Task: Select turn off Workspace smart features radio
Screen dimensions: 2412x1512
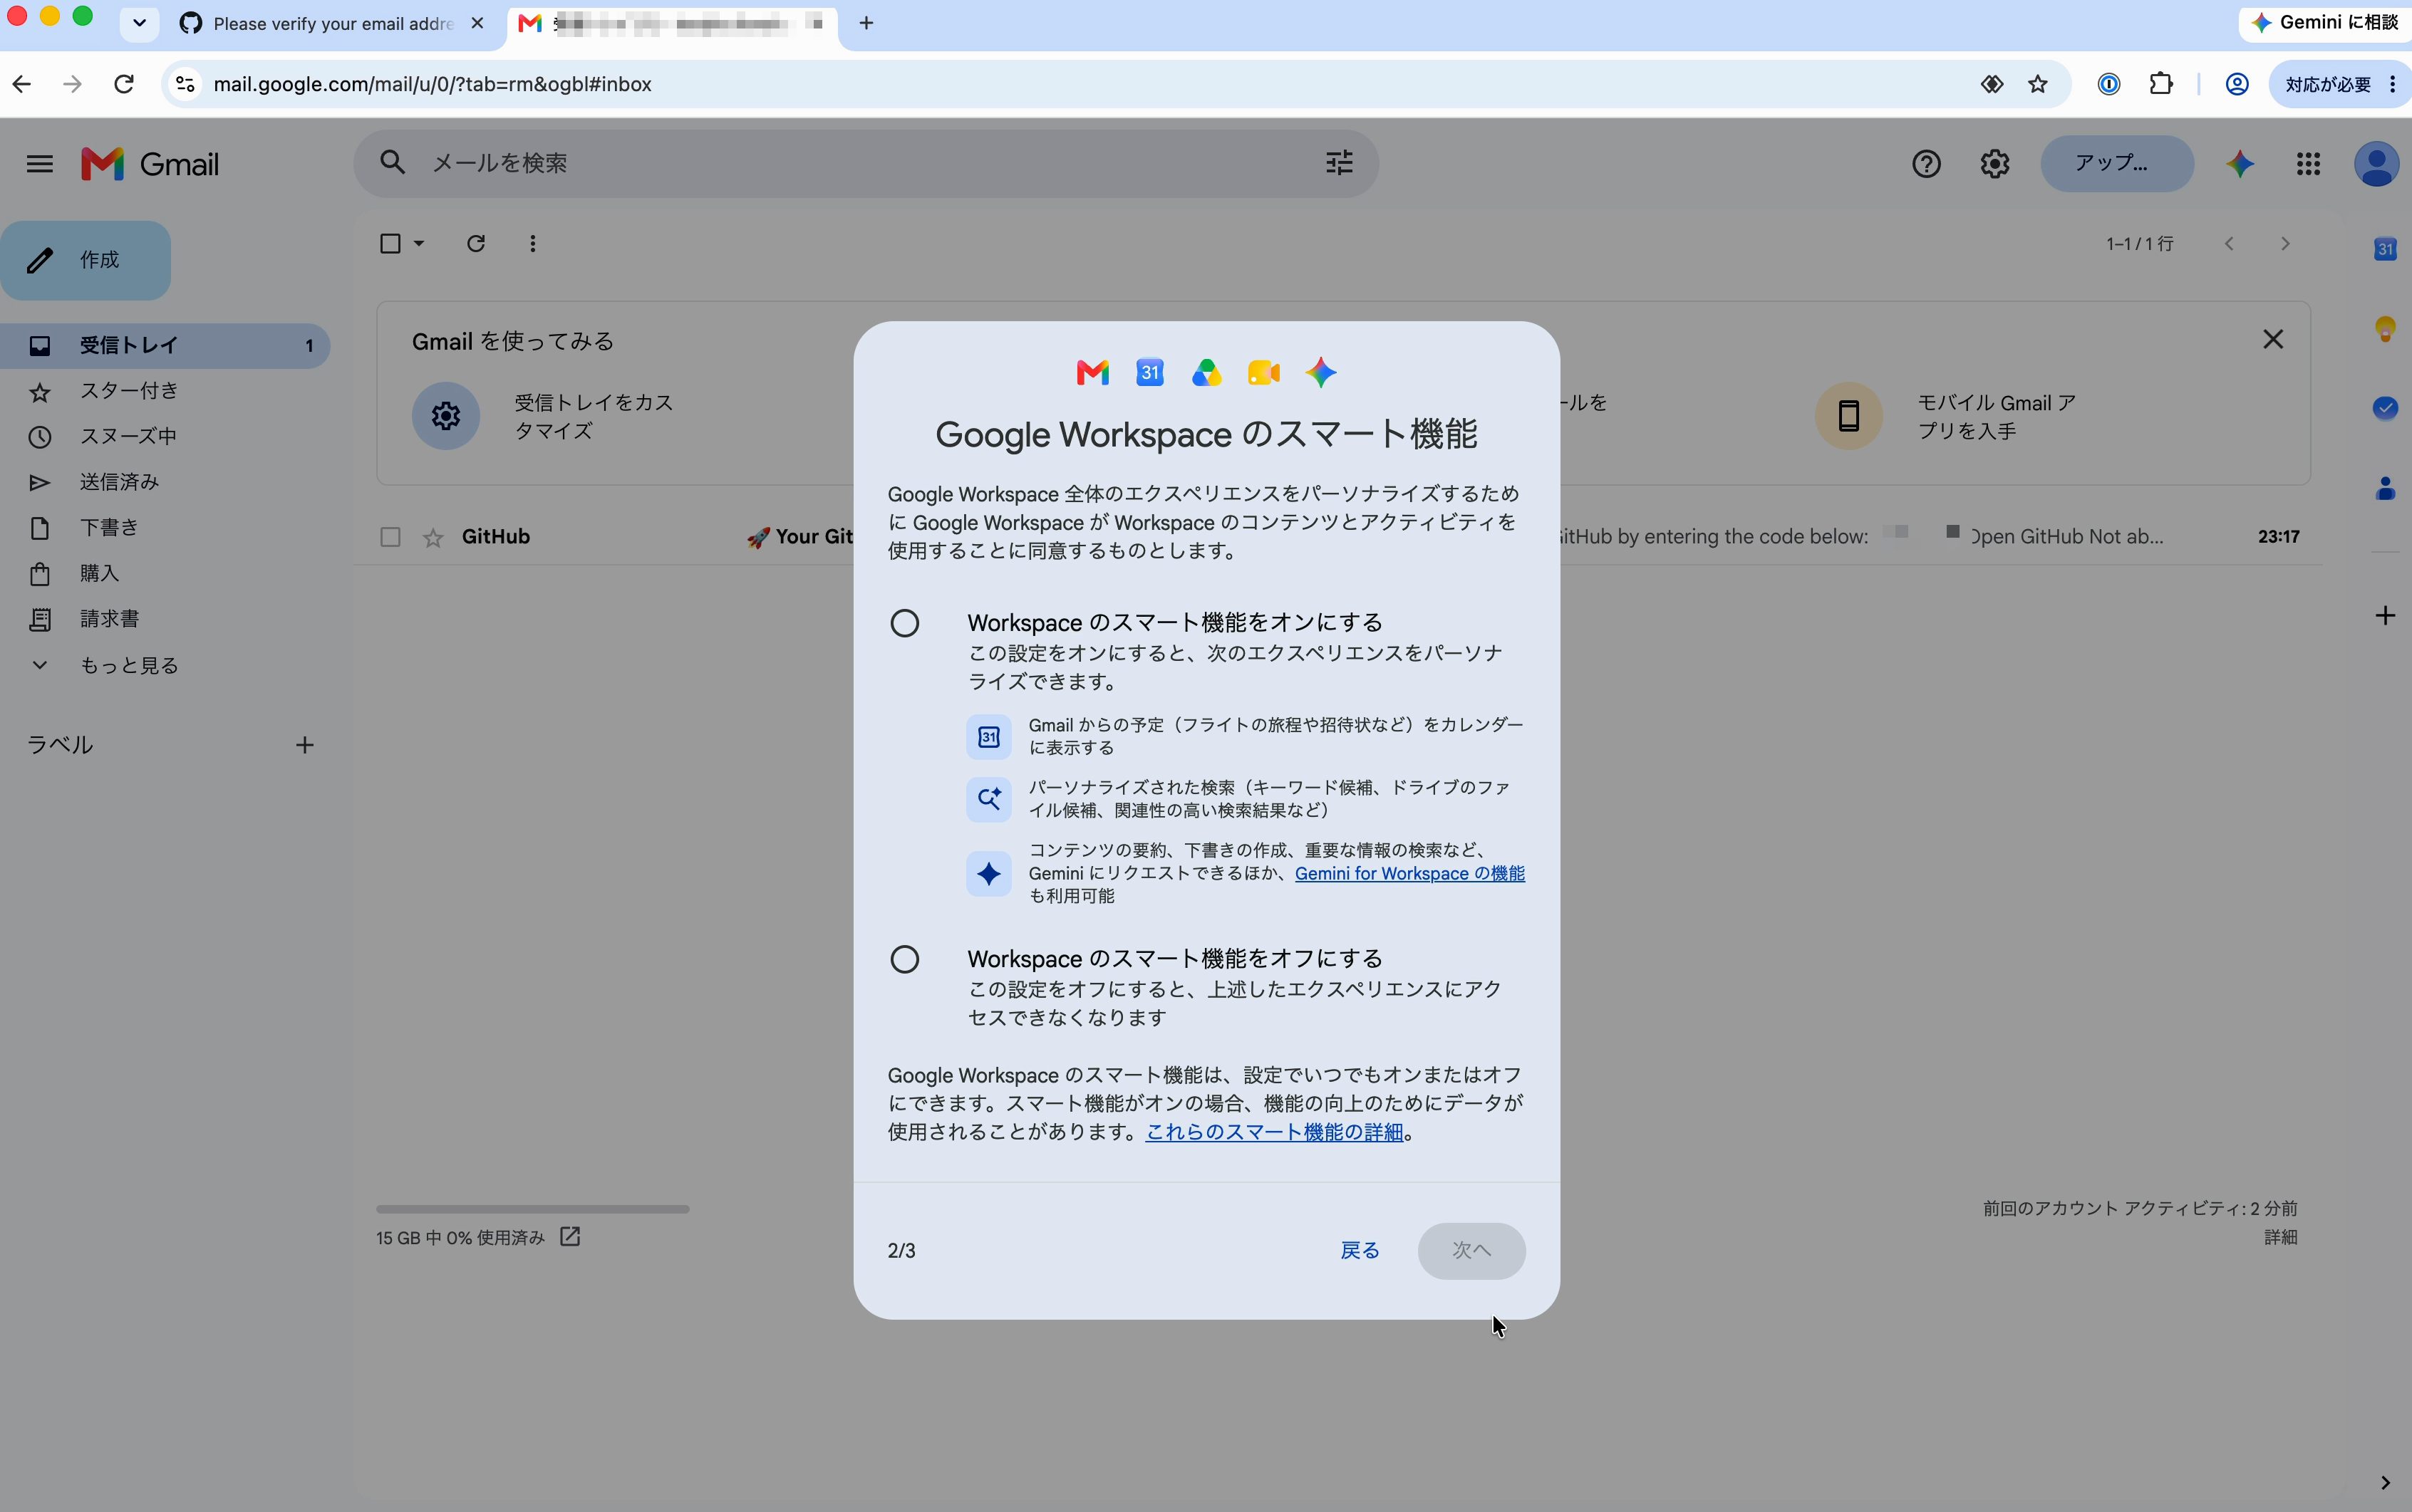Action: [904, 959]
